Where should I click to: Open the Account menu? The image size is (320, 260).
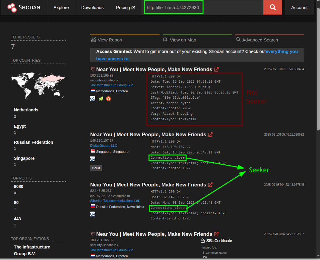(x=299, y=8)
